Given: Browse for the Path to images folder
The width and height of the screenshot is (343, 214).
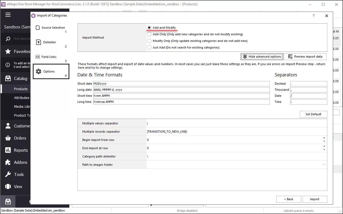Looking at the screenshot, I should (x=324, y=165).
